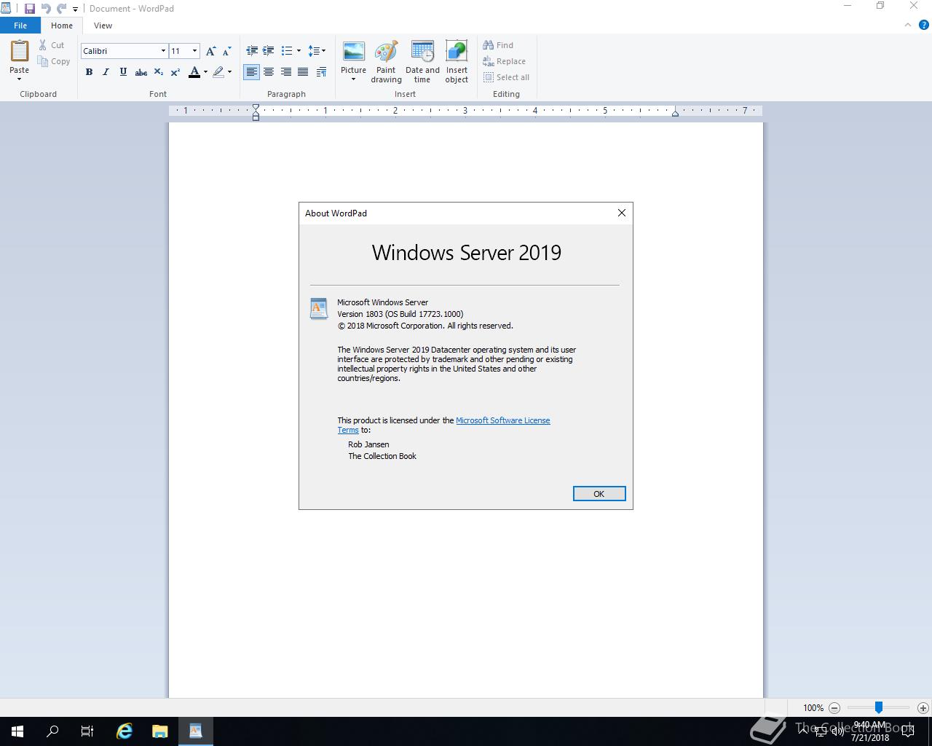932x746 pixels.
Task: Select Center text alignment
Action: [269, 72]
